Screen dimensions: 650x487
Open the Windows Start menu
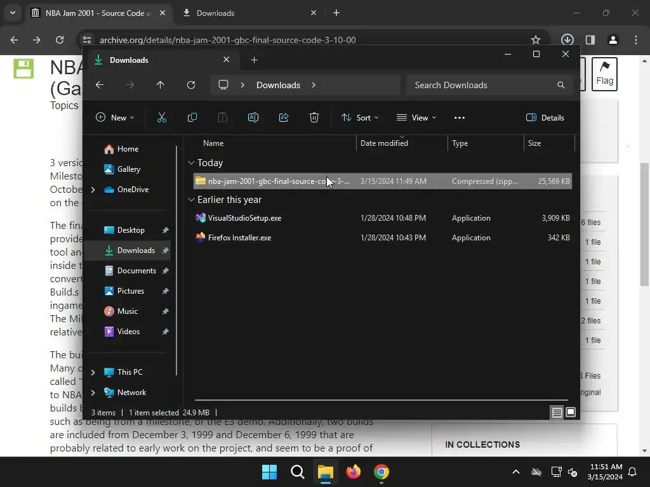pos(269,472)
